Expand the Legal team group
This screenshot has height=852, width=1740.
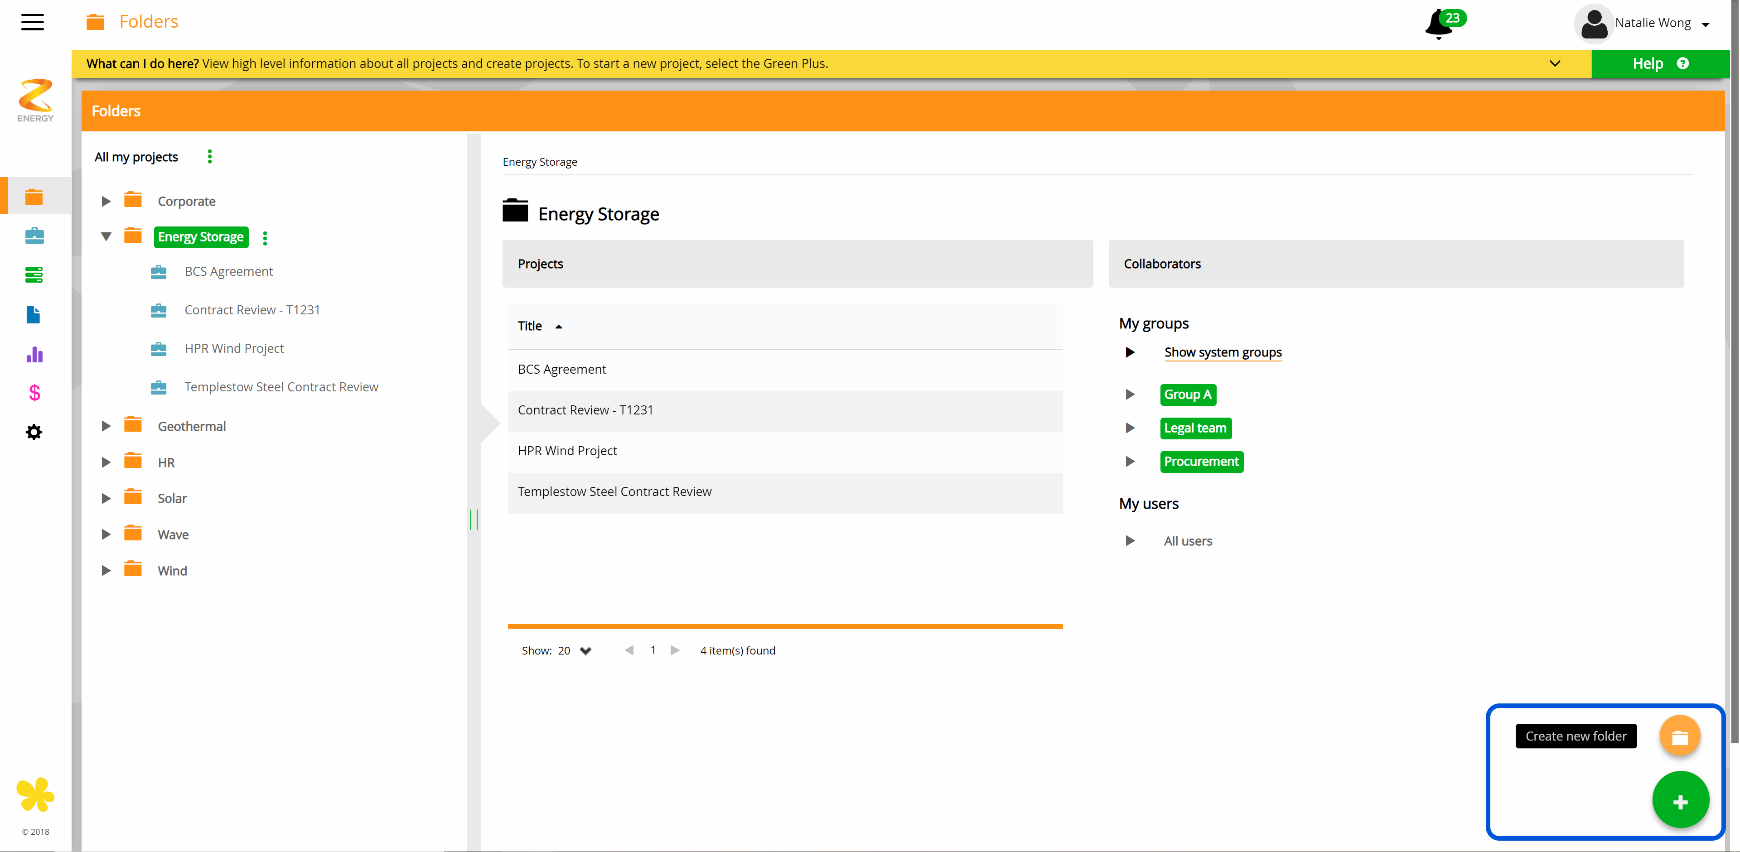tap(1130, 428)
